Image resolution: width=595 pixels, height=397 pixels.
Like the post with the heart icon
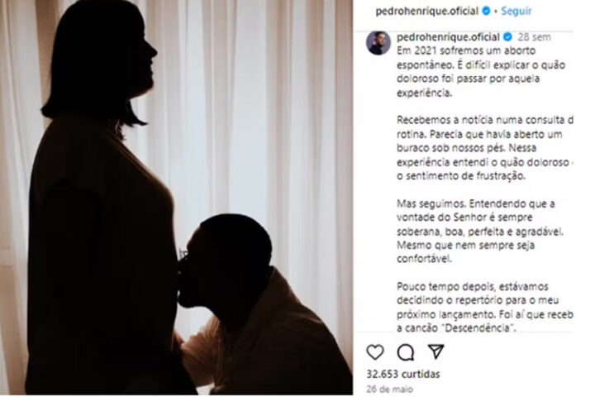coord(375,352)
